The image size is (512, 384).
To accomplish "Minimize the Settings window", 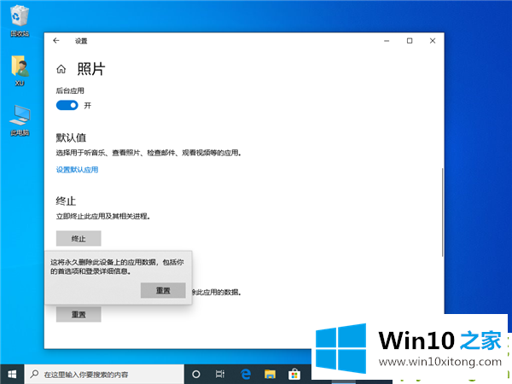I will 387,41.
